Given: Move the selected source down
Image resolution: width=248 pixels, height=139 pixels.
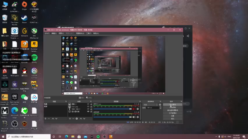Looking at the screenshot, I should click(x=84, y=119).
